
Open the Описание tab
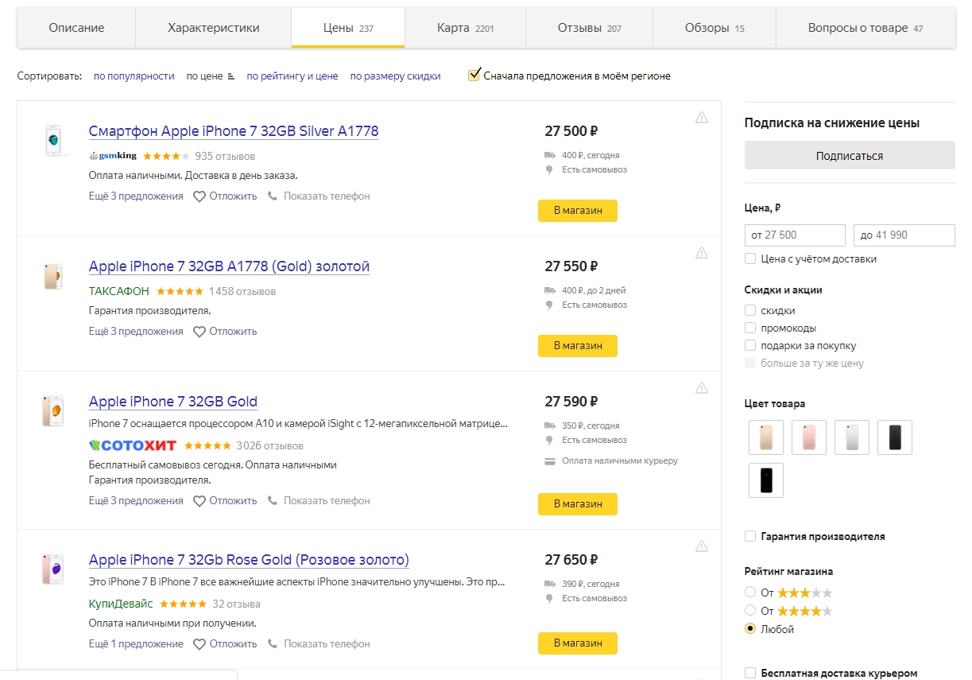76,28
